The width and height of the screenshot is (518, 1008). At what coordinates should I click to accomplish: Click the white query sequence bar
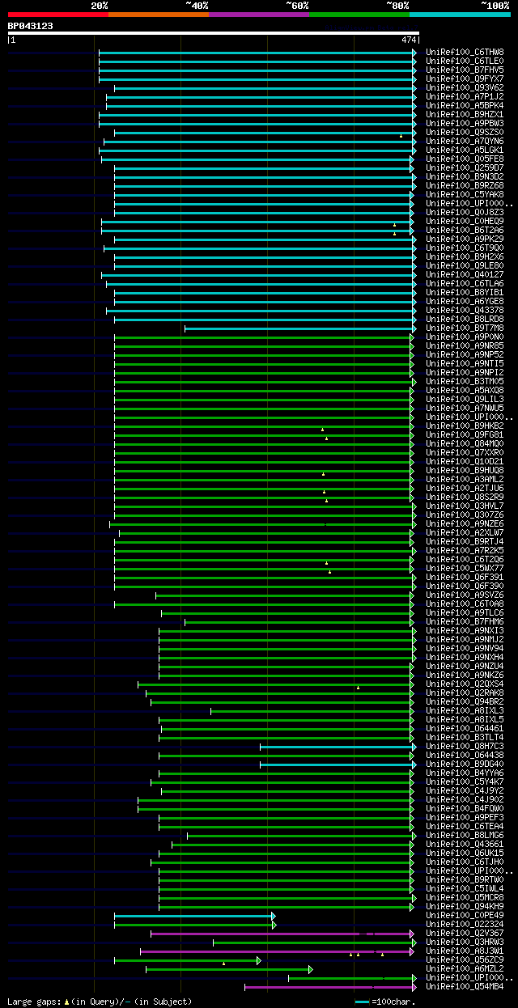[x=213, y=33]
